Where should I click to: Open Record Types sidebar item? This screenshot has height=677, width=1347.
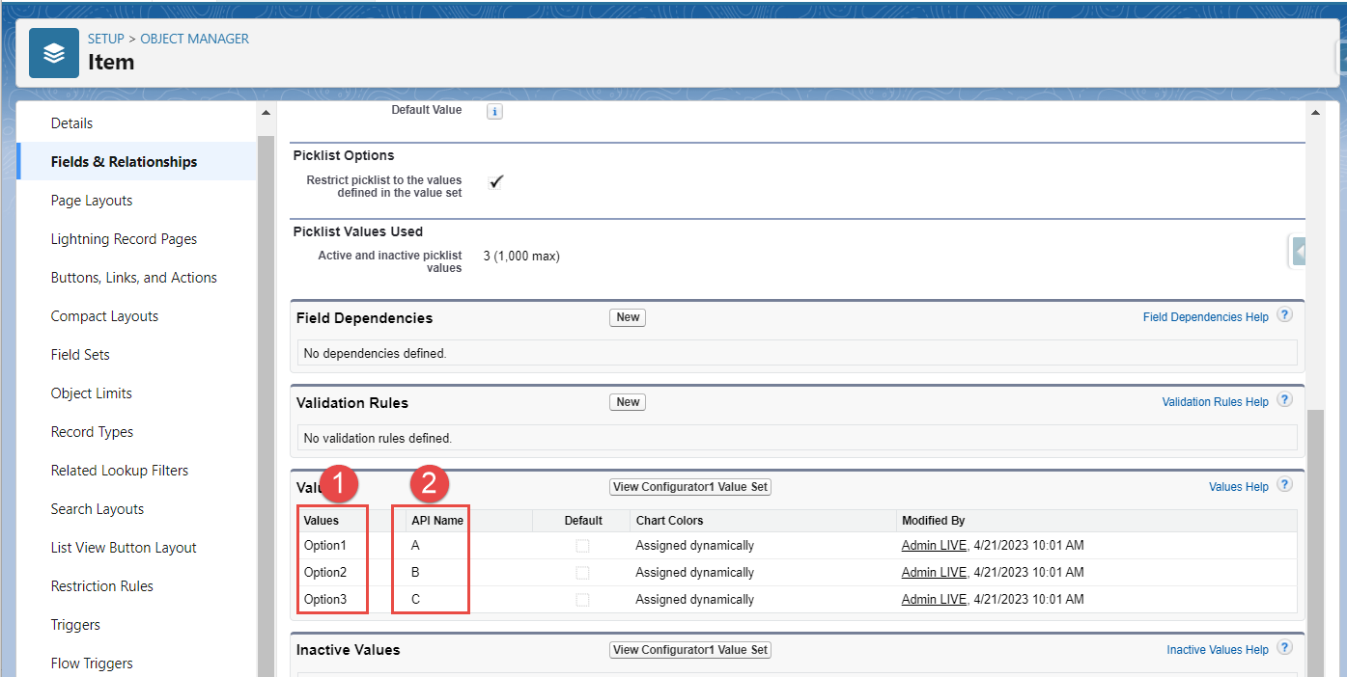(x=92, y=432)
